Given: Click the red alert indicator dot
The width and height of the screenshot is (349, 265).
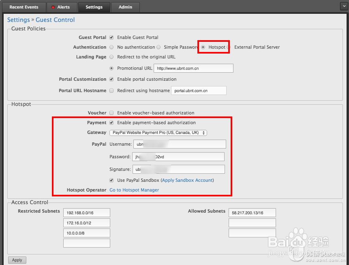Looking at the screenshot, I should pos(53,7).
